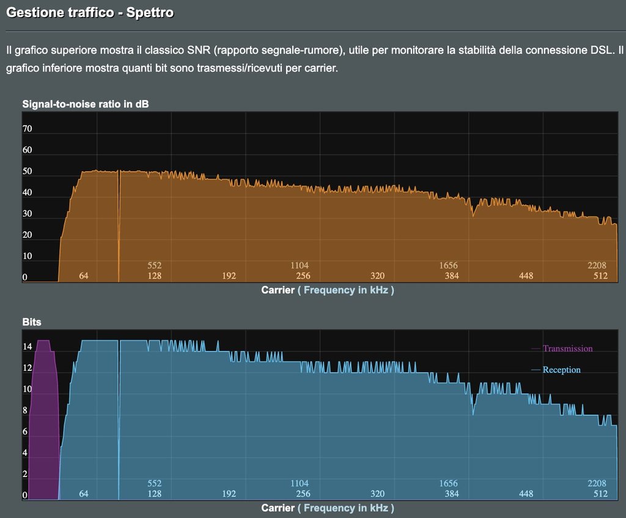Click the "Carrier" axis label below Bits chart
626x518 pixels.
tap(278, 508)
